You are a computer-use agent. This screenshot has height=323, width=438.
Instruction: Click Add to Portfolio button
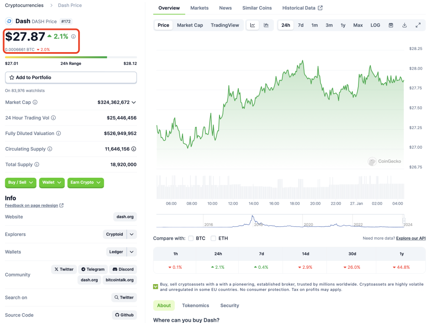pos(71,77)
